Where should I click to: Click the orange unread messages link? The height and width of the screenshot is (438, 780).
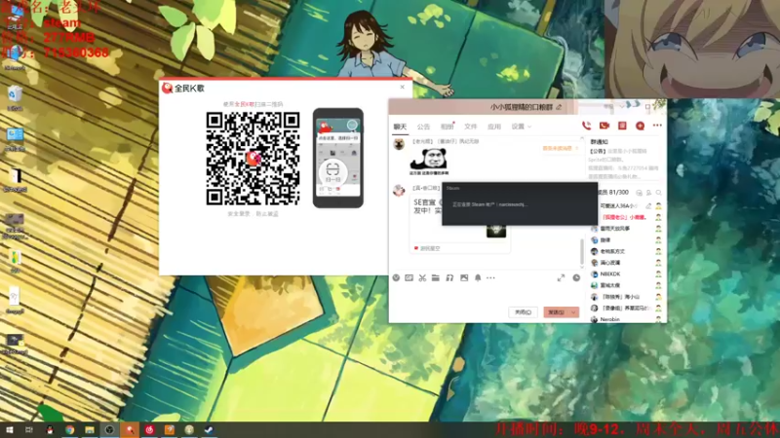(x=560, y=149)
